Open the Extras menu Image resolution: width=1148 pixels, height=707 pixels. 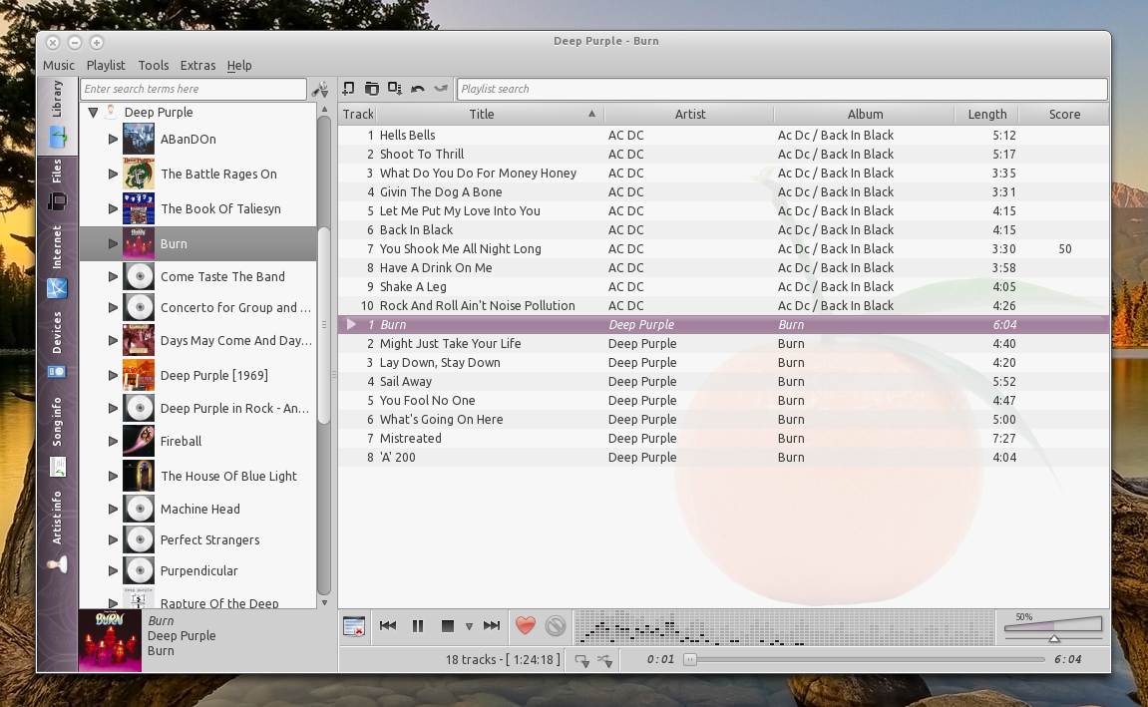pyautogui.click(x=197, y=65)
